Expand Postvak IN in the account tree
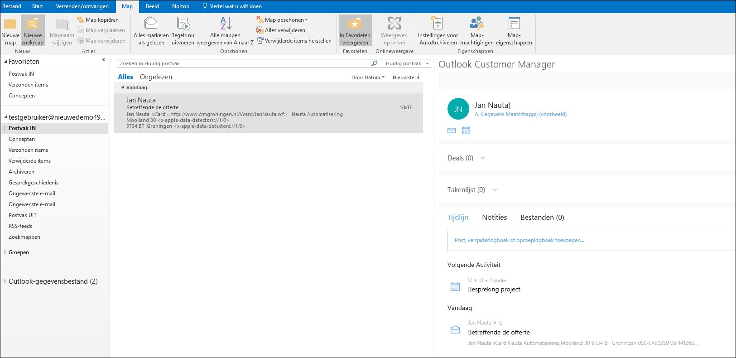 [x=5, y=128]
